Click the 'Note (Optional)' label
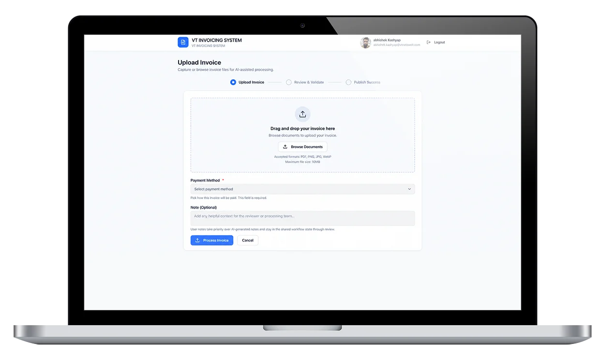Viewport: 600px width, 358px height. (204, 208)
